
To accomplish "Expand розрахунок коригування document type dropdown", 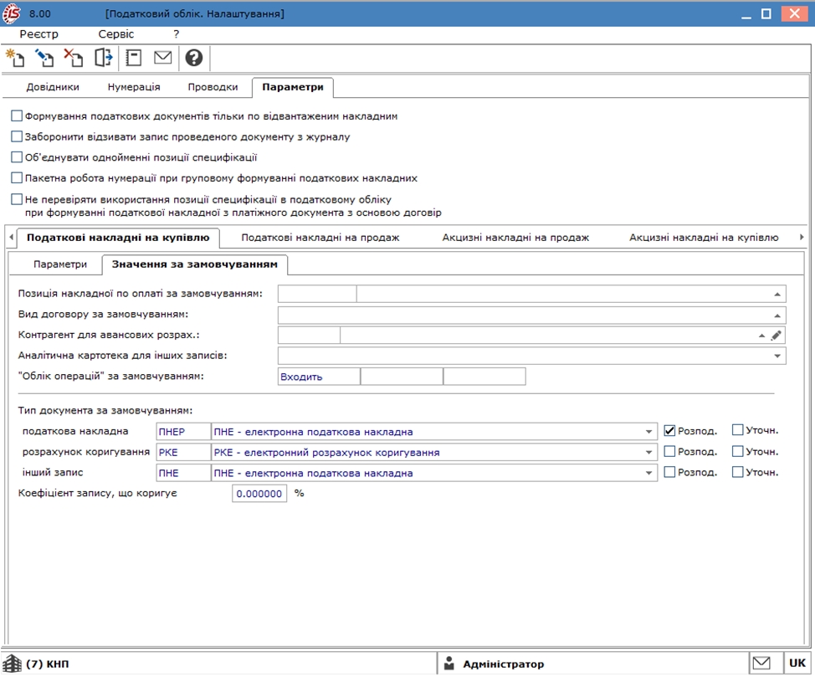I will tap(648, 453).
